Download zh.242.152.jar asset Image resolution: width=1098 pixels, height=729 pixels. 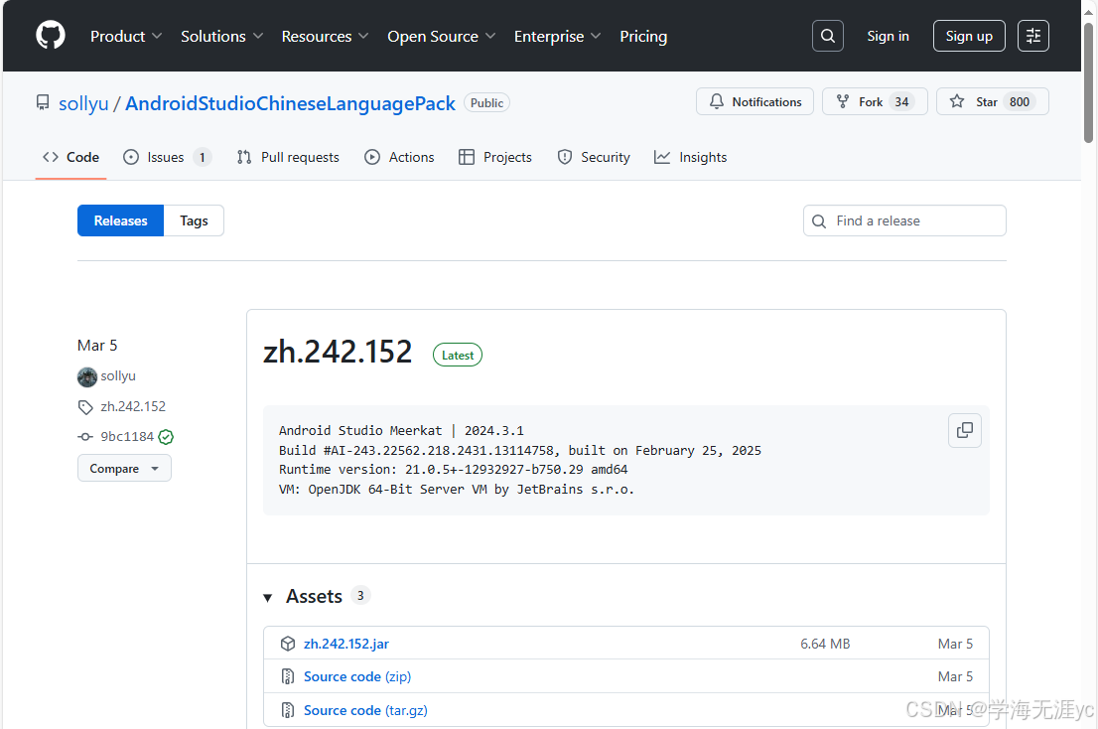(x=346, y=644)
